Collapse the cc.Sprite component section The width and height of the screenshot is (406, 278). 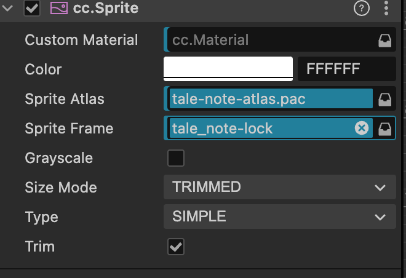pyautogui.click(x=8, y=9)
